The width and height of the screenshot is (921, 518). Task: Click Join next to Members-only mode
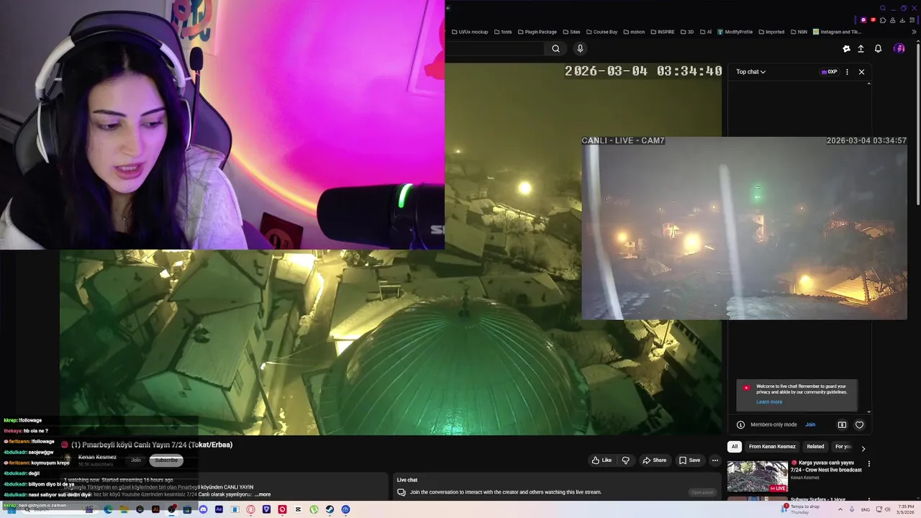[x=810, y=424]
